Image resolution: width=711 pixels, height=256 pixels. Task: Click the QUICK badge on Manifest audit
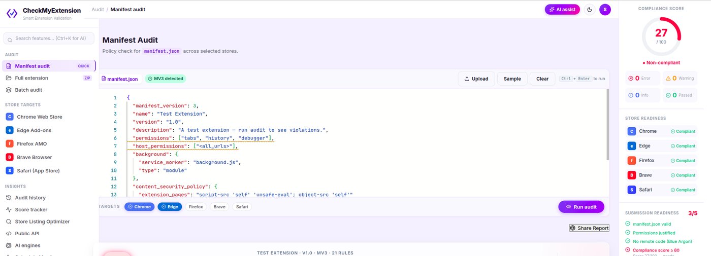(83, 66)
